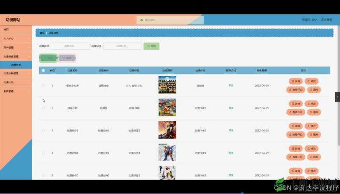Image resolution: width=340 pixels, height=194 pixels.
Task: Expand the chevron beside 动漫分类管理
Action: coord(29,73)
